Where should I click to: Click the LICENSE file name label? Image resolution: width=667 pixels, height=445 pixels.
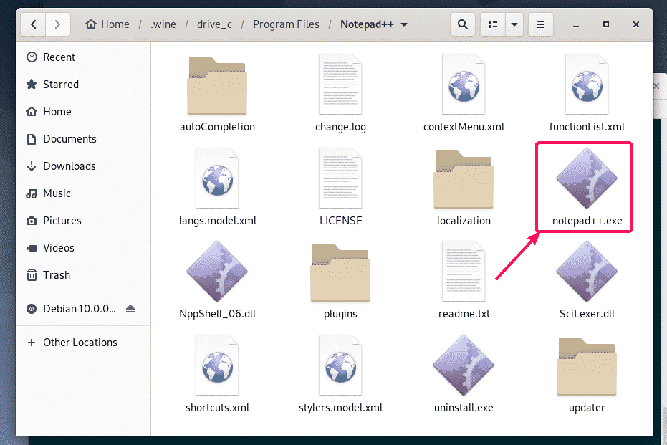coord(341,221)
